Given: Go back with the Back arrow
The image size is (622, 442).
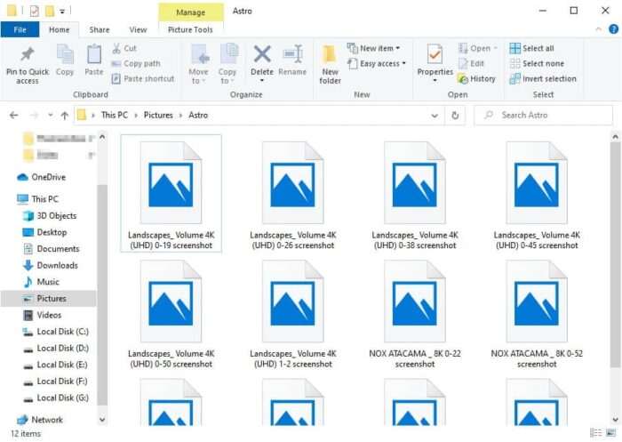Looking at the screenshot, I should 14,115.
